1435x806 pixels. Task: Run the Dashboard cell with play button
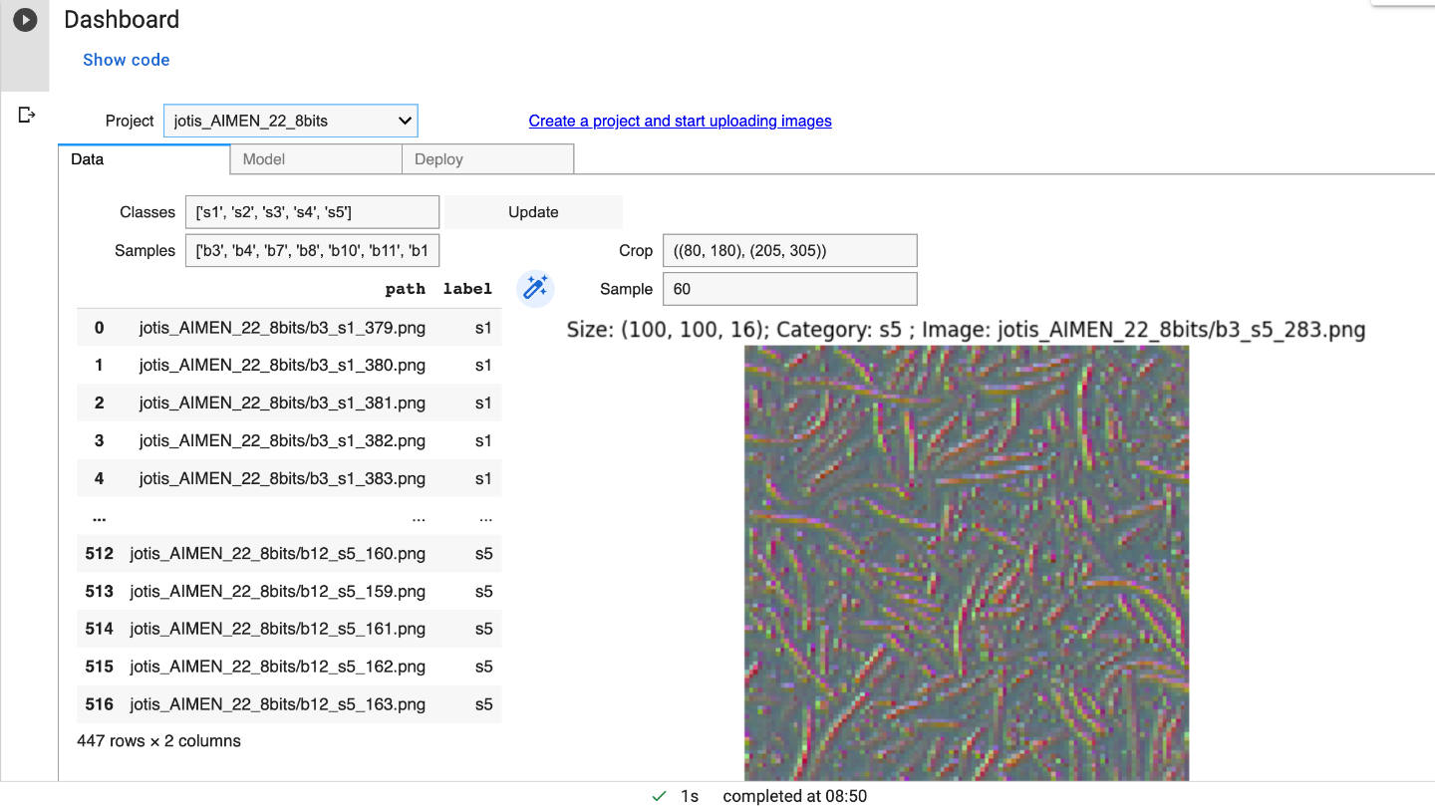click(x=25, y=20)
